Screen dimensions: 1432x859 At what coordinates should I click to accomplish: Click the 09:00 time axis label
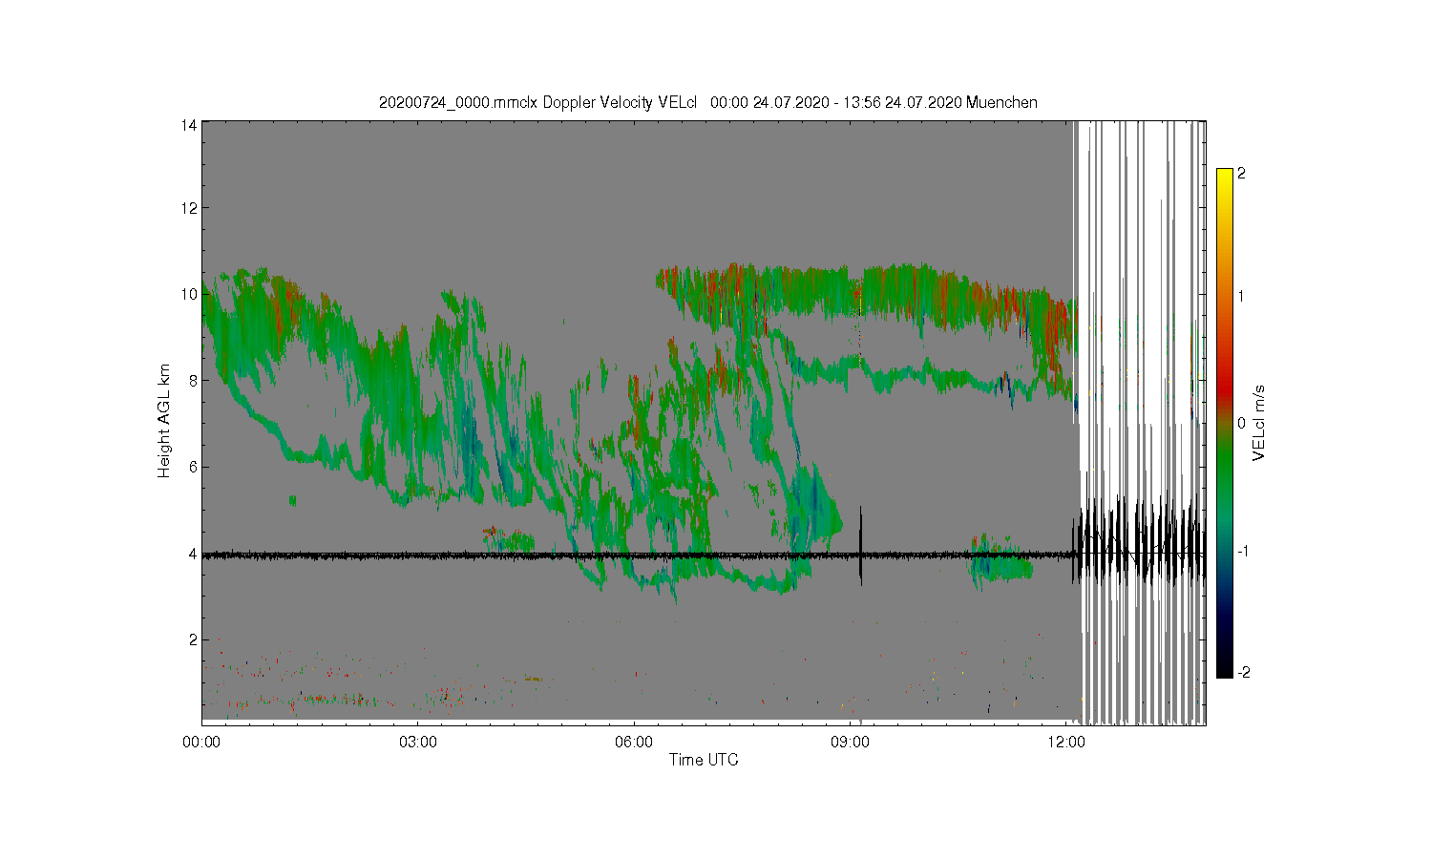pos(850,742)
